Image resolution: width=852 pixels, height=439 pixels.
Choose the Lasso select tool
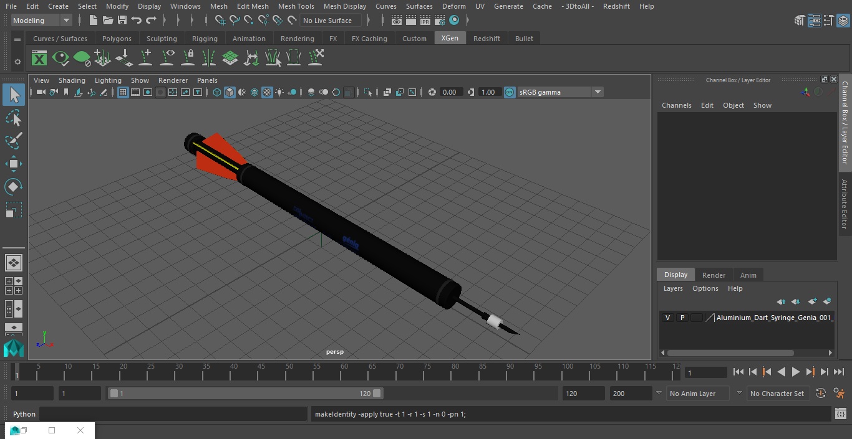(x=14, y=118)
